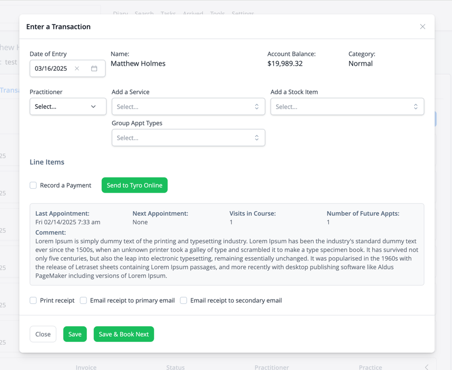Click the Practitioner chevron down arrow

[x=93, y=107]
